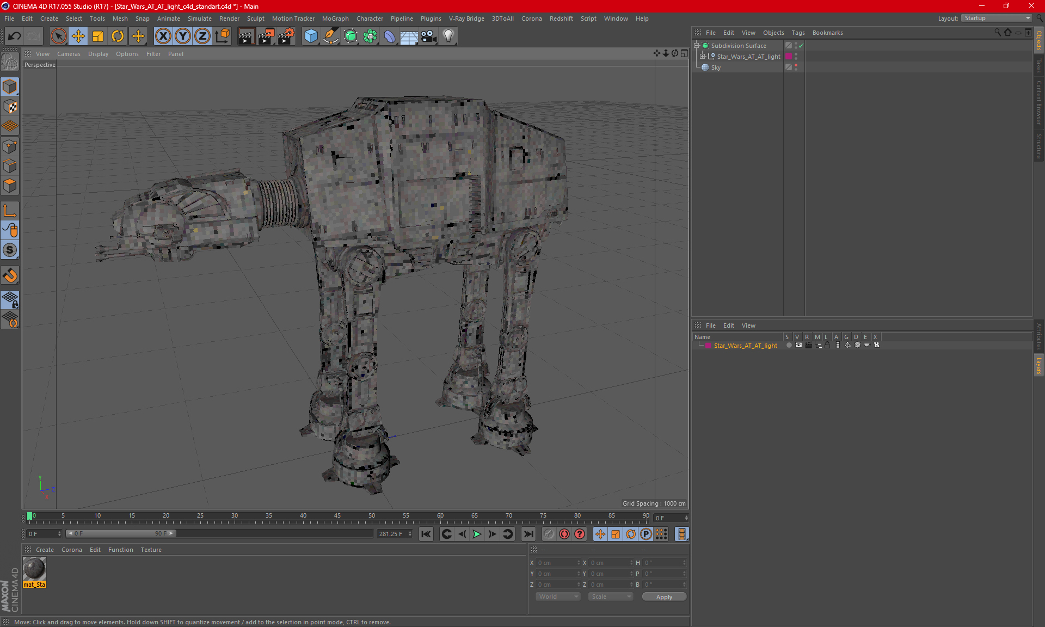
Task: Toggle visibility dots of Sky object
Action: pyautogui.click(x=796, y=67)
